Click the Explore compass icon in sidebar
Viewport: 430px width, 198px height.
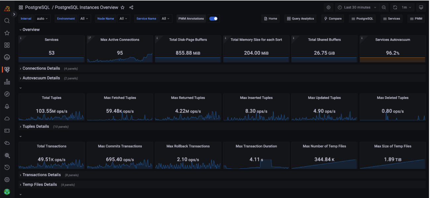click(x=7, y=94)
